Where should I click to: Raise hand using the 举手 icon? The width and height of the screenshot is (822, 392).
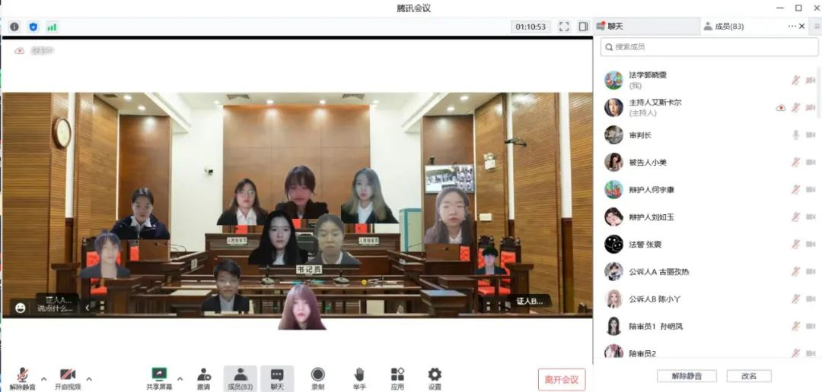(359, 375)
